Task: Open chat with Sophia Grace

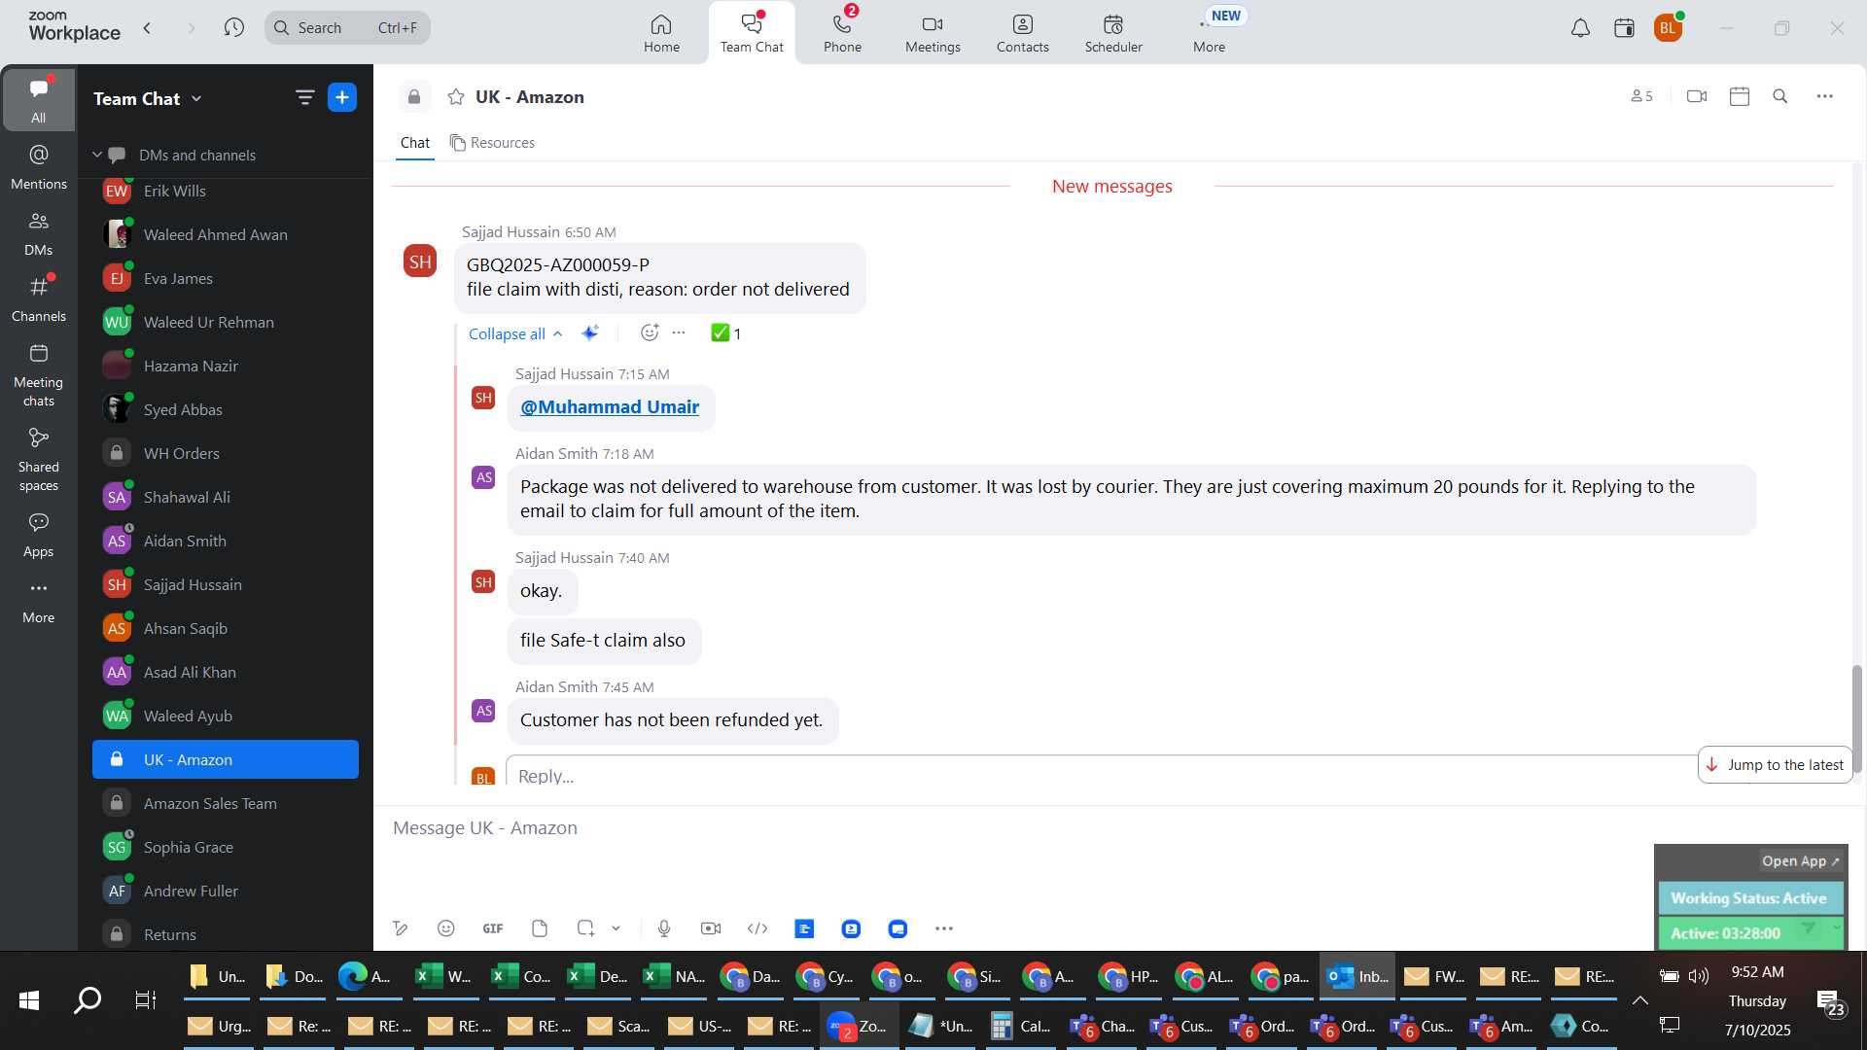Action: 226,847
